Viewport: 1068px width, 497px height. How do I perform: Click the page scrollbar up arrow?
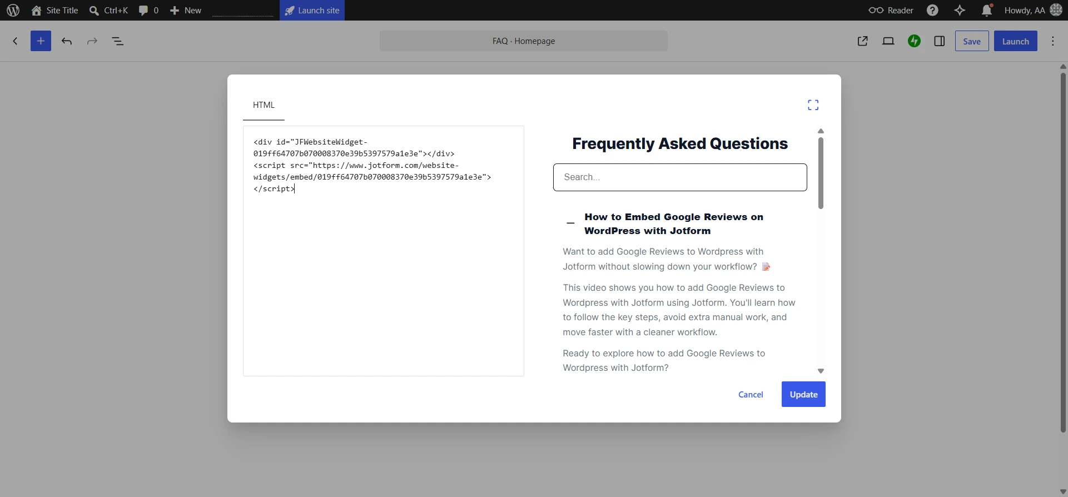1063,67
